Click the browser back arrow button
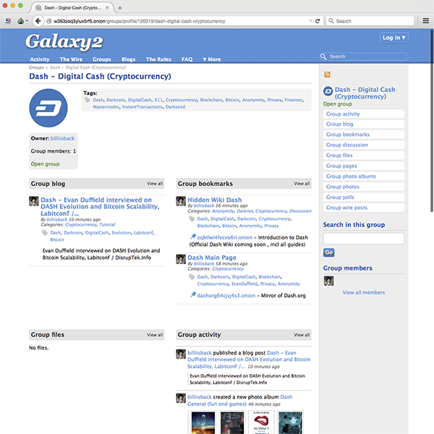The width and height of the screenshot is (434, 434). click(x=38, y=21)
